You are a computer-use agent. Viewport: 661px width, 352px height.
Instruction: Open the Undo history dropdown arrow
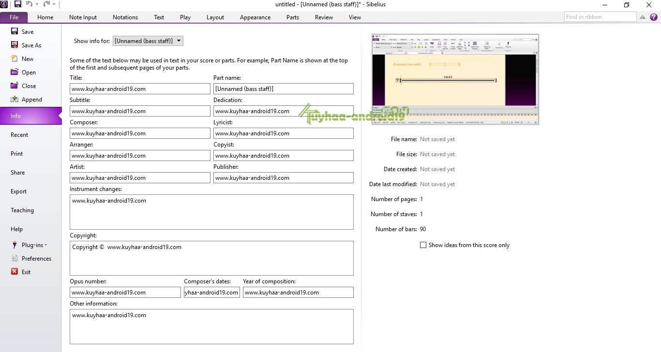[36, 4]
